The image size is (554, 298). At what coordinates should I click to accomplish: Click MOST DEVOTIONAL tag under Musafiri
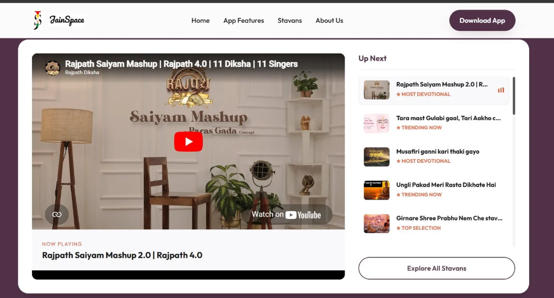point(423,161)
